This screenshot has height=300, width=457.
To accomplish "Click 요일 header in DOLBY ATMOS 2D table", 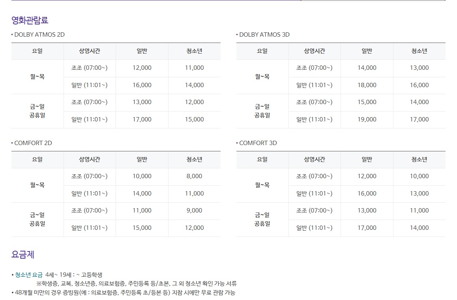I will click(x=37, y=51).
